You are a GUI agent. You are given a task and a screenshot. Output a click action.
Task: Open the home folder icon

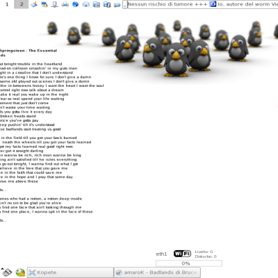pos(86,4)
